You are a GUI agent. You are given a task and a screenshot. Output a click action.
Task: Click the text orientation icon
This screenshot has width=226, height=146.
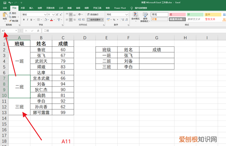(79, 14)
